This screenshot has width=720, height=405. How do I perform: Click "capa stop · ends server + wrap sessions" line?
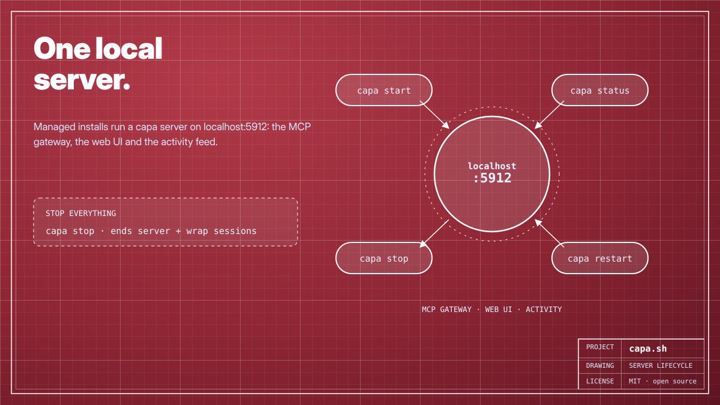[x=151, y=231]
